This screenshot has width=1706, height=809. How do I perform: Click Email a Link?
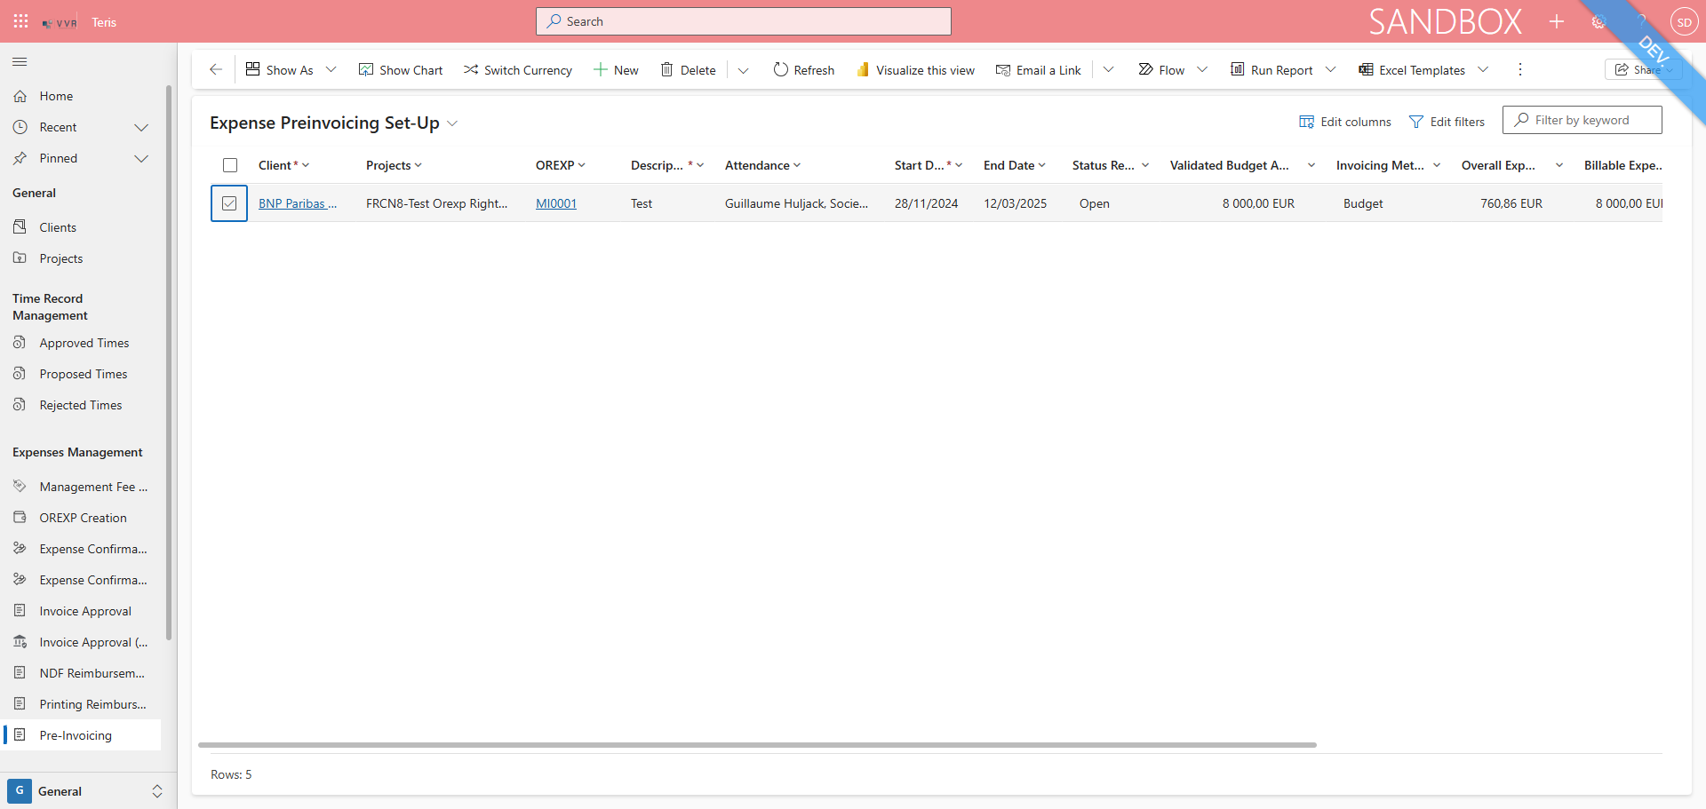click(x=1038, y=70)
